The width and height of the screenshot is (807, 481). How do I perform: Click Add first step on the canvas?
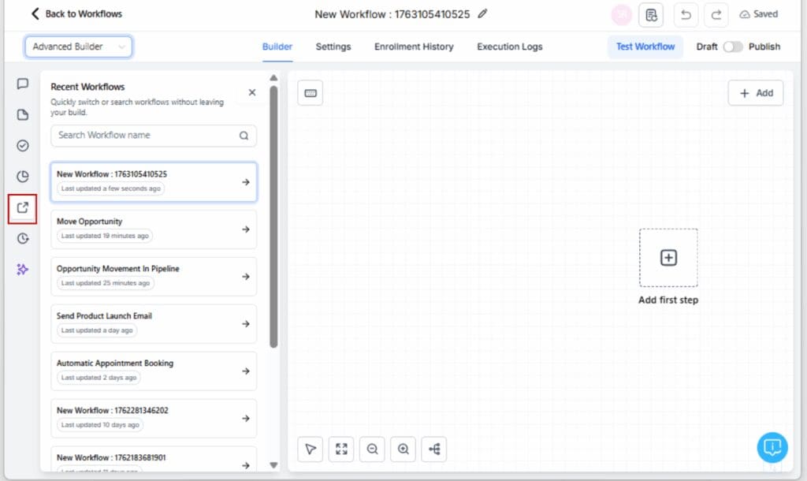[668, 257]
